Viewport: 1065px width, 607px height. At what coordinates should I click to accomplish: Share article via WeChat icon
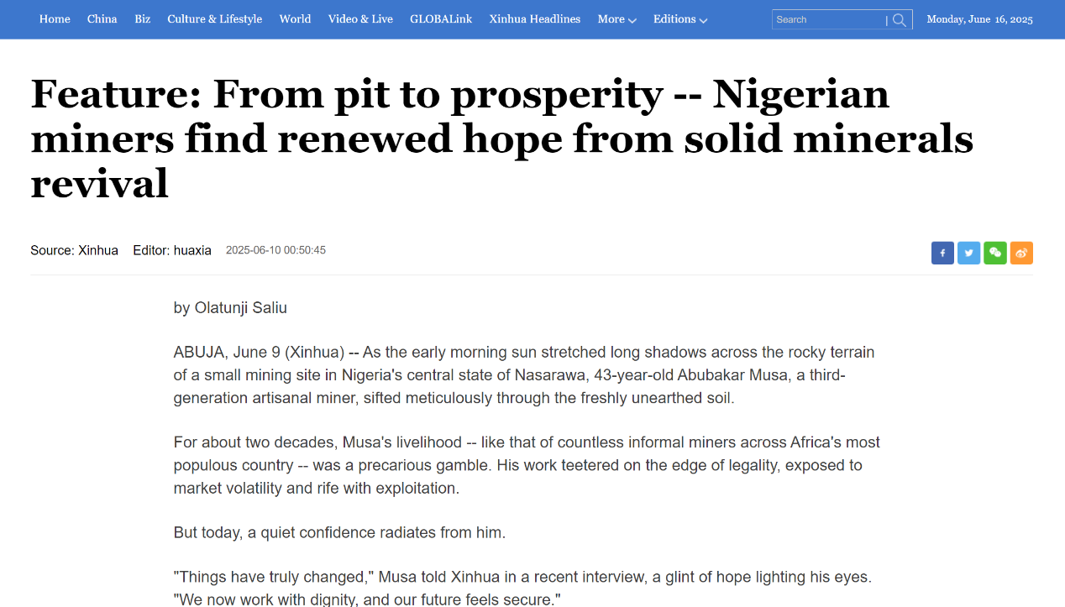tap(995, 253)
